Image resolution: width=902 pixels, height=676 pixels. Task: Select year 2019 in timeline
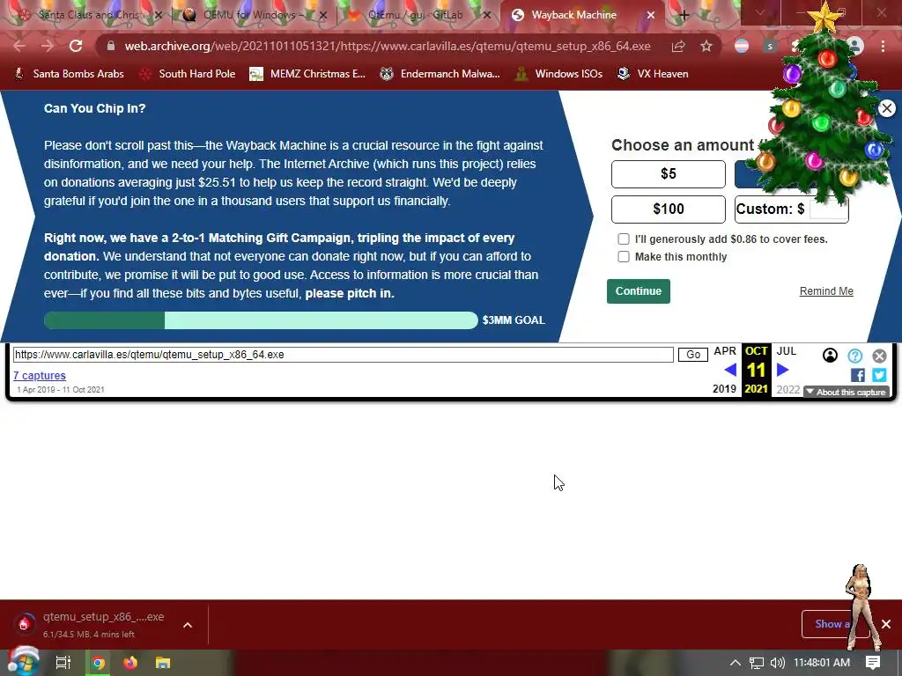(x=724, y=389)
